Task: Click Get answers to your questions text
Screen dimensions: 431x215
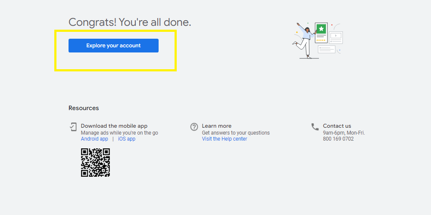Action: coord(236,133)
